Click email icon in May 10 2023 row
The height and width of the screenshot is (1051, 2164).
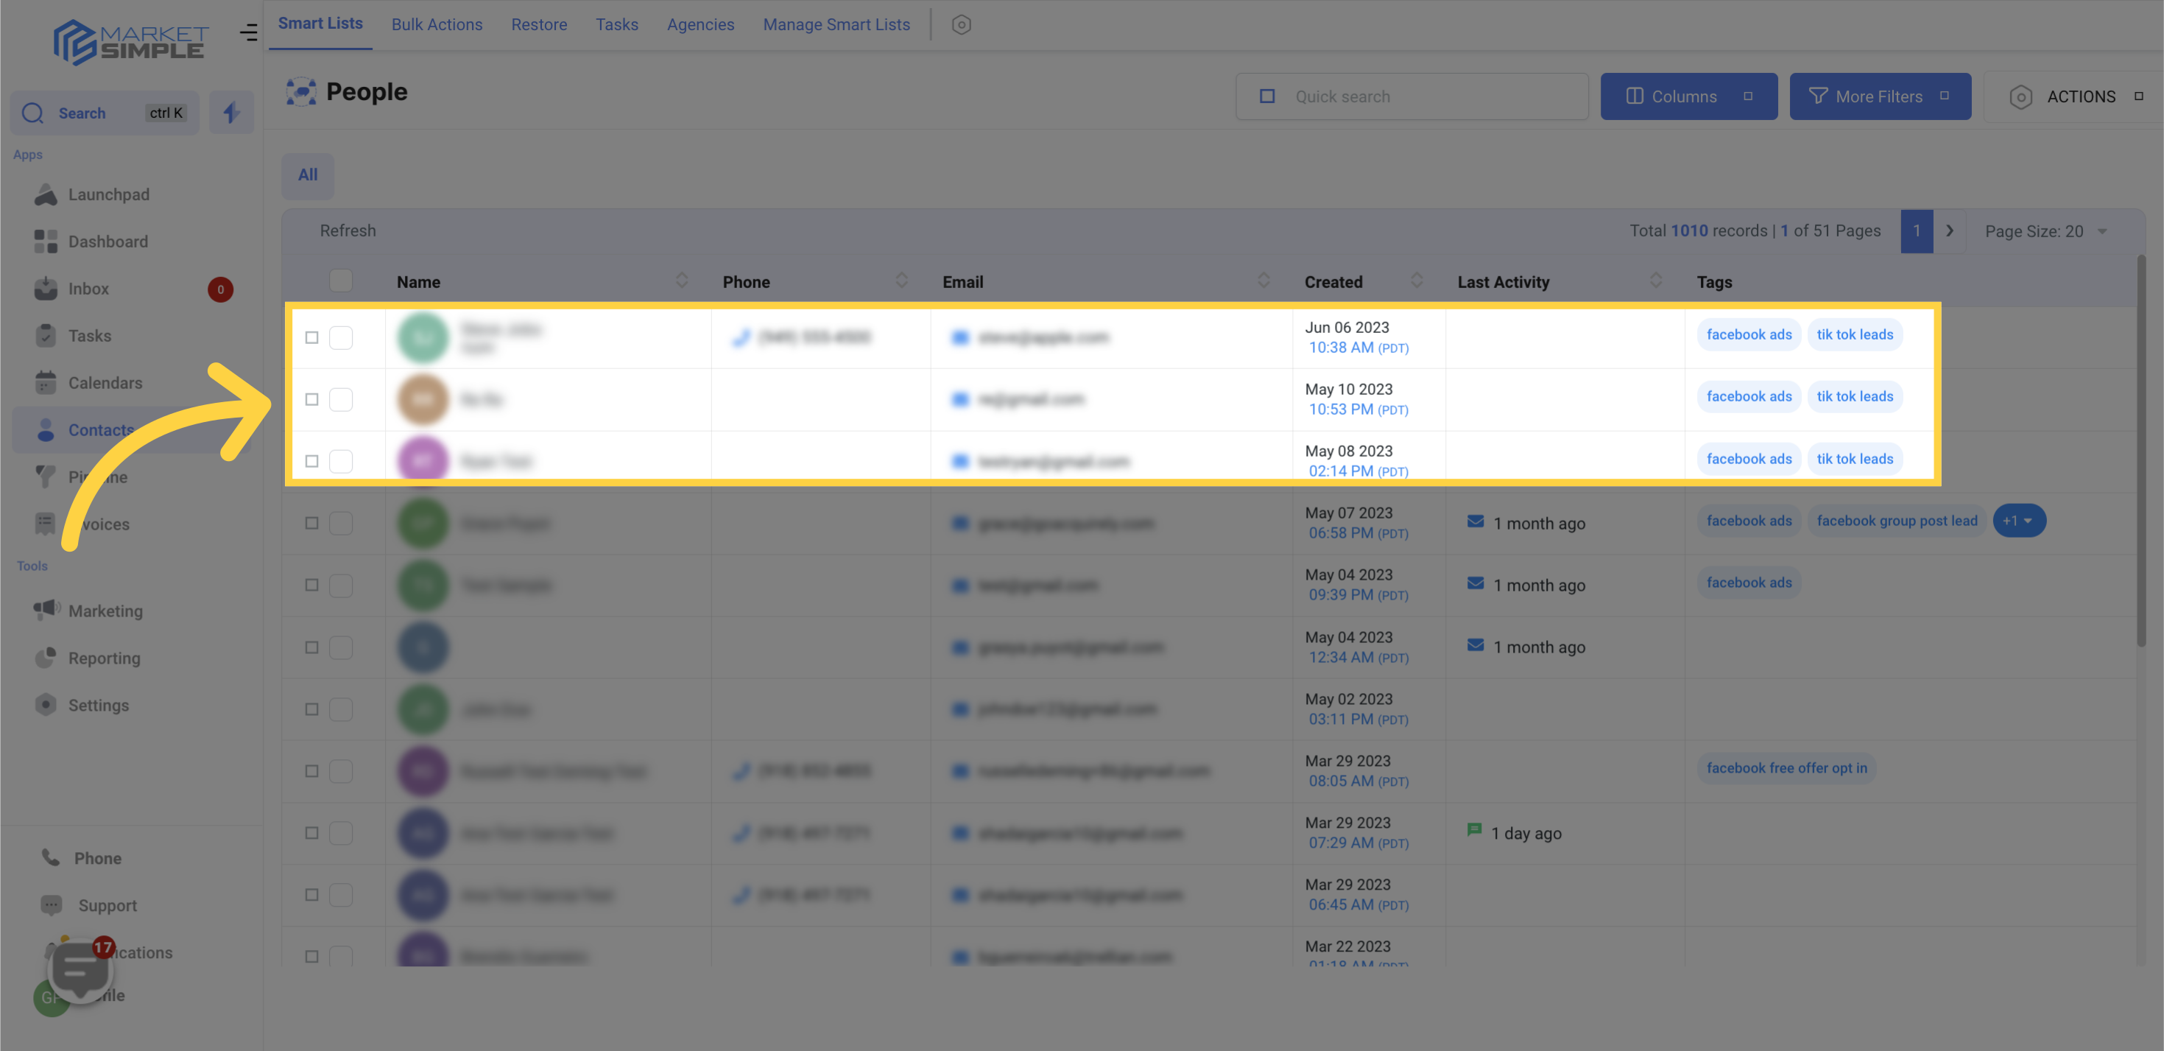point(959,399)
